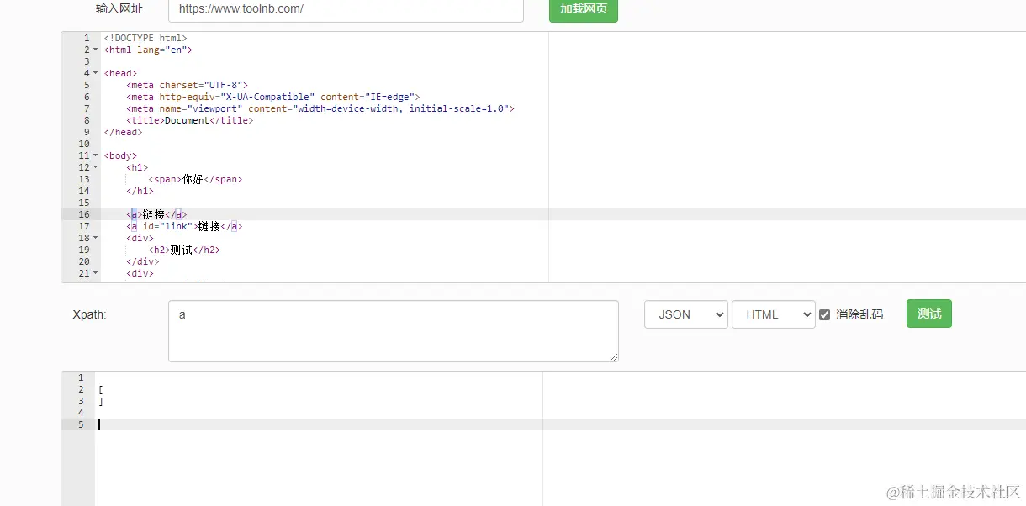Click the 输入网址 label

tap(119, 9)
